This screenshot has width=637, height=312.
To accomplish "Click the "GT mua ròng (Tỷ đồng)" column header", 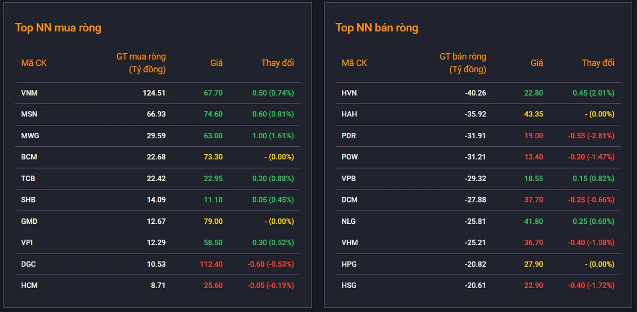I will click(141, 63).
